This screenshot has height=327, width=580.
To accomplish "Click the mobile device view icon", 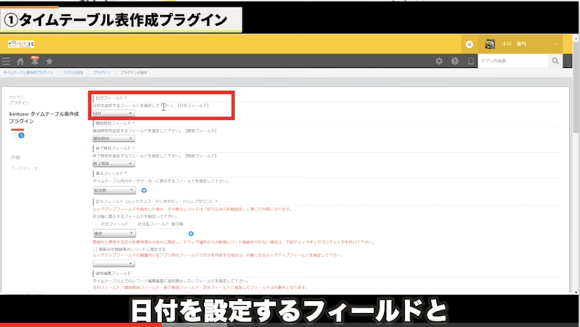I will click(x=471, y=61).
